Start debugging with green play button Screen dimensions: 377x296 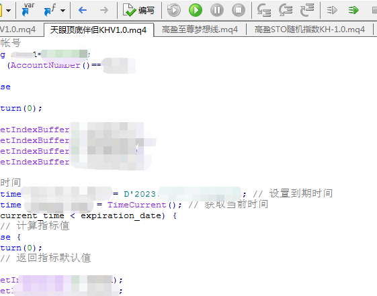(x=196, y=10)
